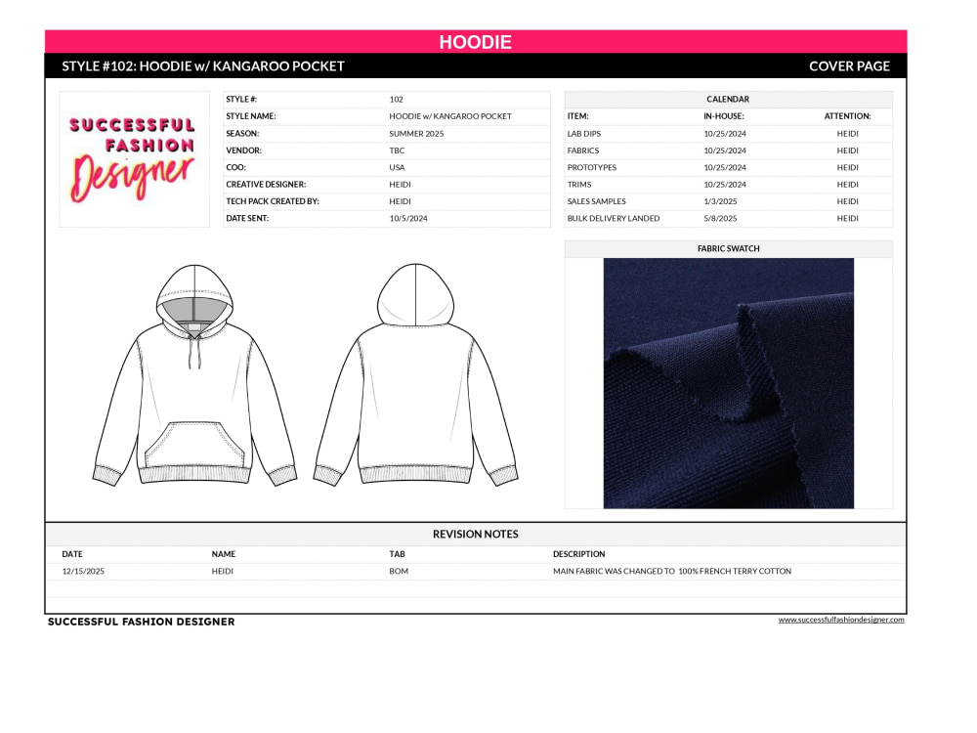Click the front view hoodie sketch

pyautogui.click(x=194, y=375)
